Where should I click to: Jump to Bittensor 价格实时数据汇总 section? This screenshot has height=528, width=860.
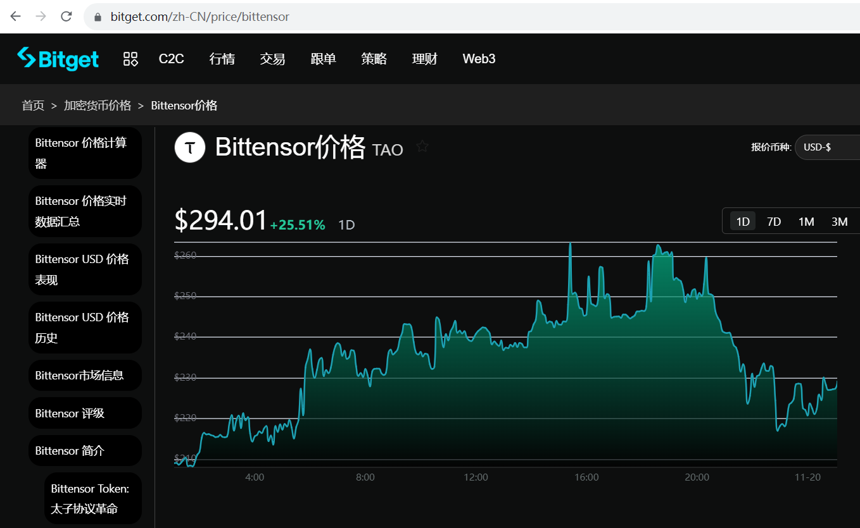[85, 211]
